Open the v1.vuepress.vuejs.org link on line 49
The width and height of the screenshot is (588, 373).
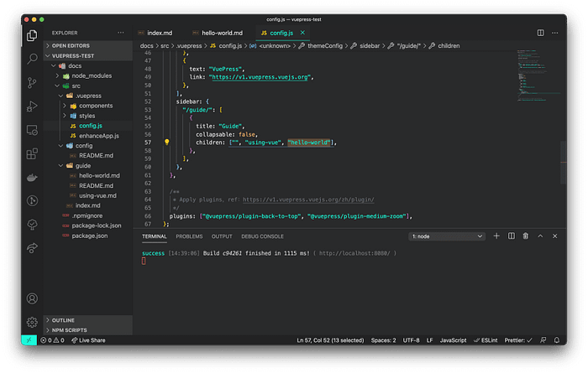click(260, 77)
